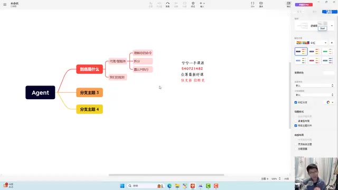
Task: Switch to the highlighted blue tab
Action: pyautogui.click(x=330, y=12)
